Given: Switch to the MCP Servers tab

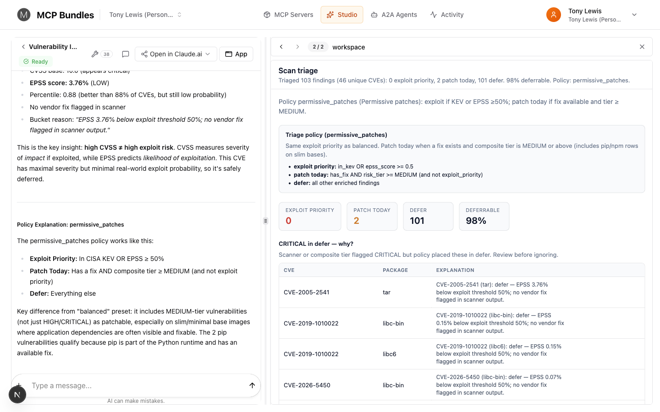Looking at the screenshot, I should click(288, 15).
